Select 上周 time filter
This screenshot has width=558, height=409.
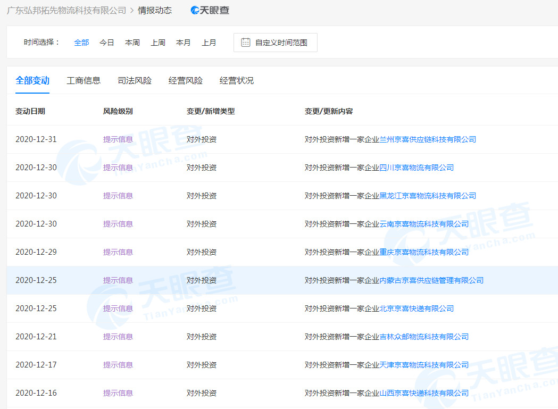click(158, 43)
